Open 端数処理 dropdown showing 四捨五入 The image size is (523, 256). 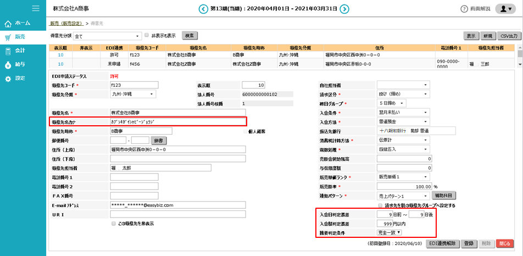click(x=403, y=149)
